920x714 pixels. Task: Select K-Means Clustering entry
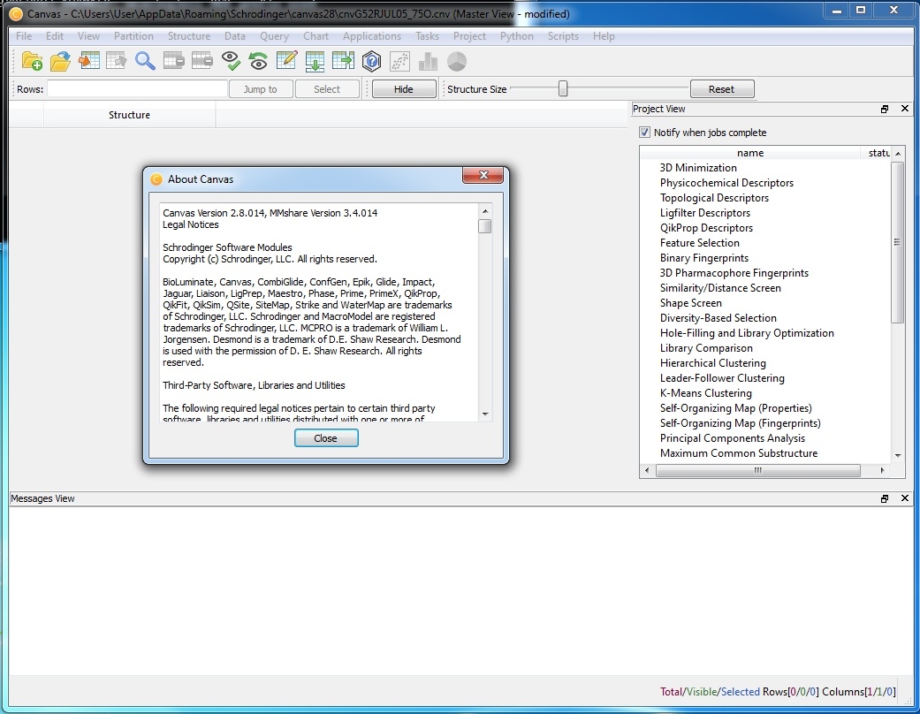tap(706, 393)
